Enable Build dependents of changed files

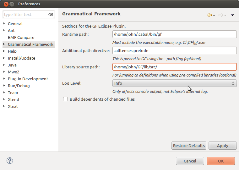65,99
